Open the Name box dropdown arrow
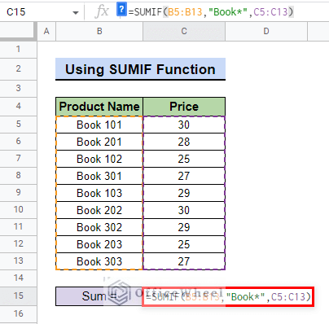This screenshot has height=324, width=329. pos(76,12)
